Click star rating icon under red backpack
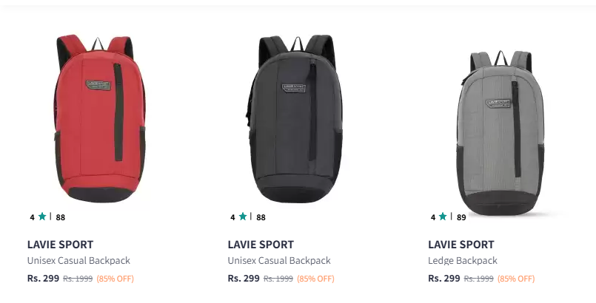 (x=42, y=217)
